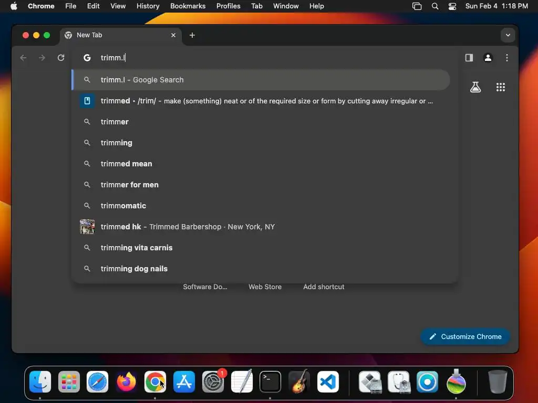Open the Chrome application menu
The image size is (538, 403).
point(41,6)
